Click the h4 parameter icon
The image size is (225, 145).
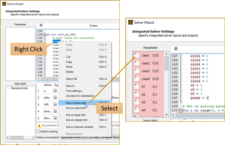point(137,110)
